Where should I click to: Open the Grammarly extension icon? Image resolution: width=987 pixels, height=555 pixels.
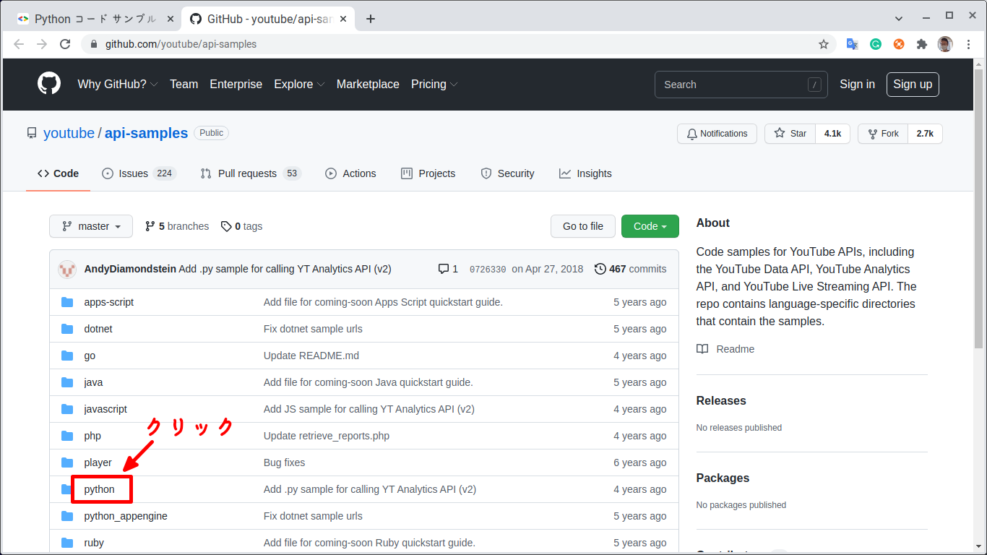pos(875,44)
